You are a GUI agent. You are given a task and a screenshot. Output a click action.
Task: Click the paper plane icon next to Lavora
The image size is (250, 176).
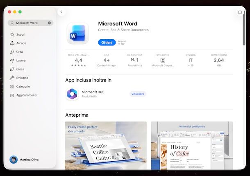pyautogui.click(x=12, y=61)
